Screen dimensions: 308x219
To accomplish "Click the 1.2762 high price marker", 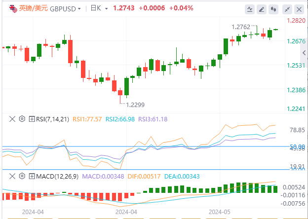I will coord(241,27).
